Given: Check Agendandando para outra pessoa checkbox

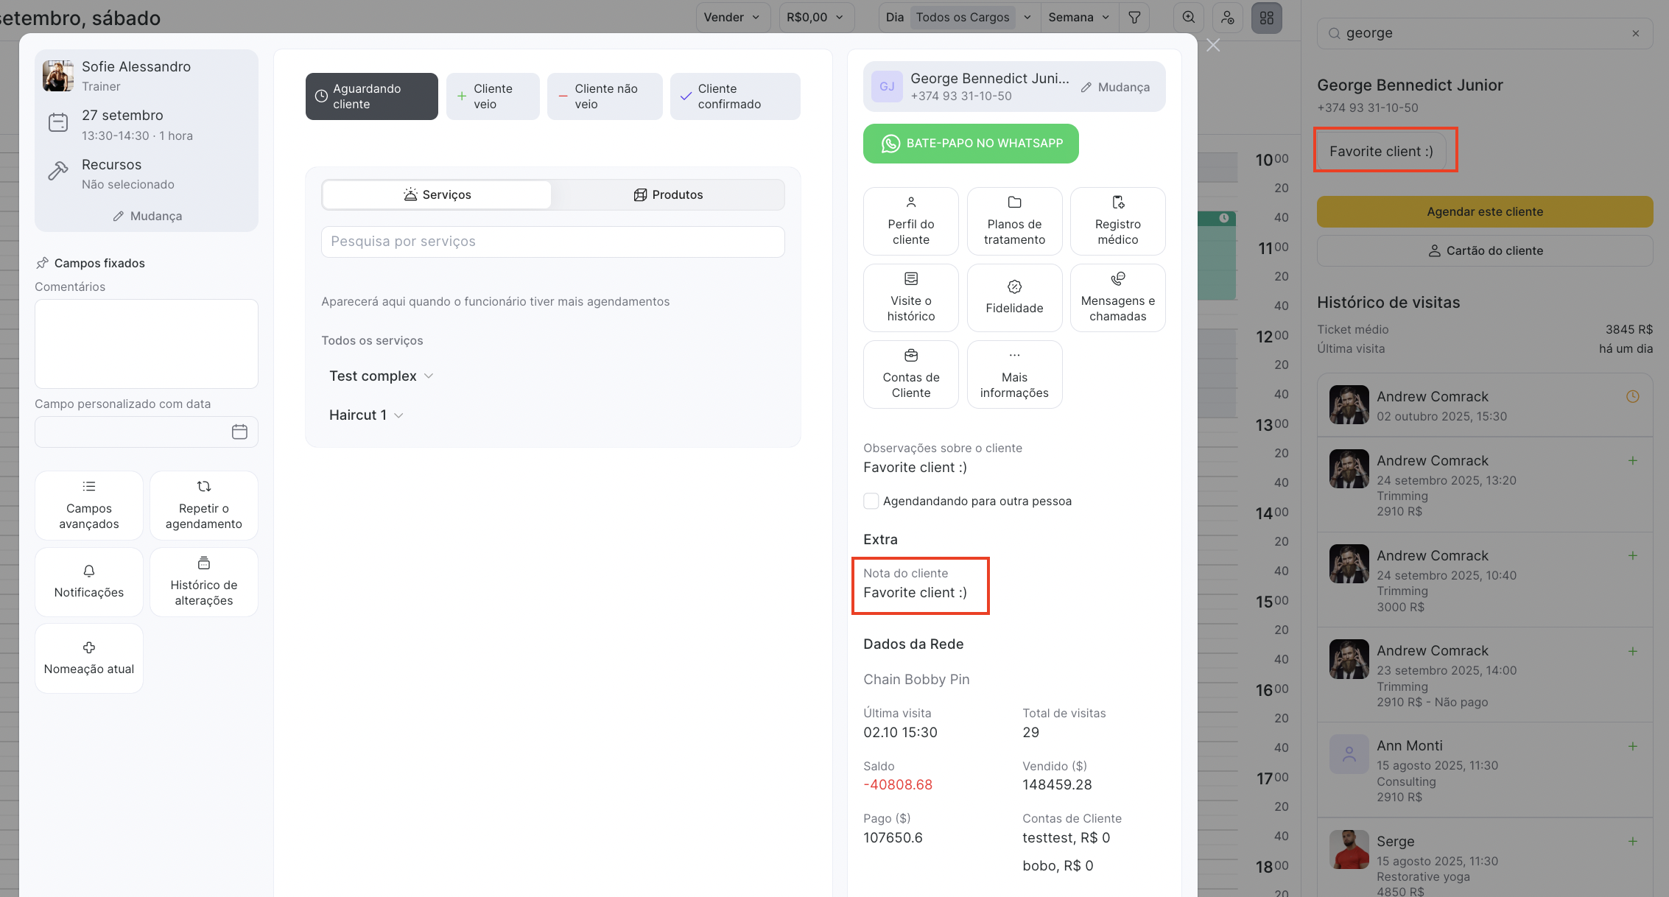Looking at the screenshot, I should click(871, 502).
